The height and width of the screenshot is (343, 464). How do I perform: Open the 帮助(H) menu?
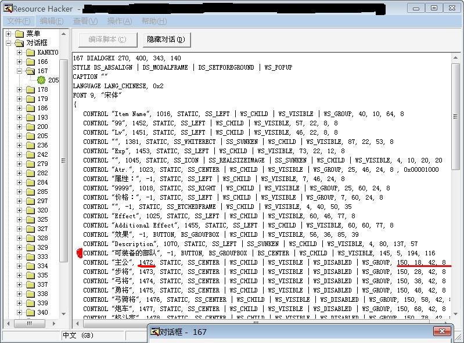(154, 21)
